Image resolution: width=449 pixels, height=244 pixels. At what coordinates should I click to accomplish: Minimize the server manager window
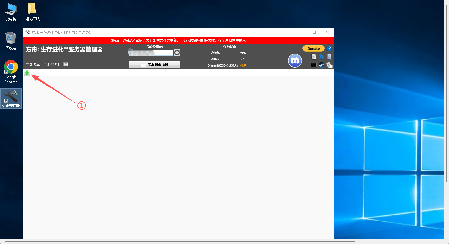tap(301, 32)
